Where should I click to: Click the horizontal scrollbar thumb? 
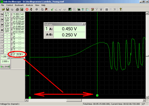click(74, 100)
